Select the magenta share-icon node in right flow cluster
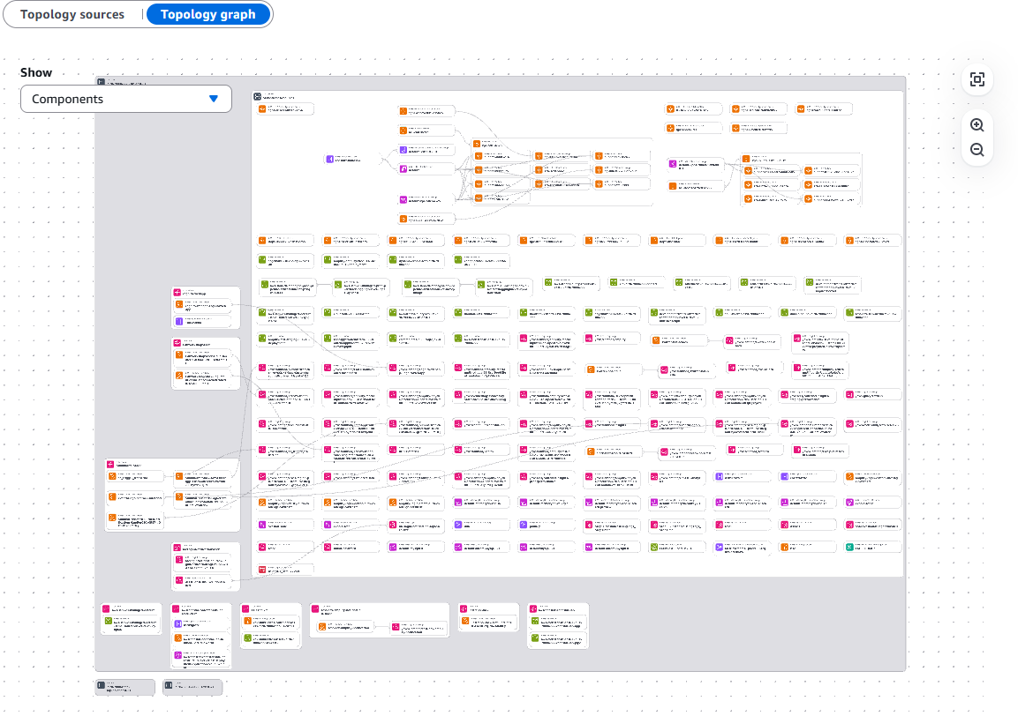 pos(672,164)
